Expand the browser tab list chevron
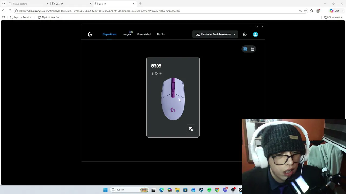Image resolution: width=346 pixels, height=194 pixels. click(4, 4)
